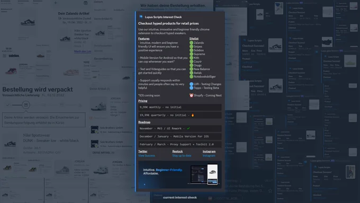Screen dimensions: 360x203
Task: Click the Kith site name
Action: coord(196,58)
